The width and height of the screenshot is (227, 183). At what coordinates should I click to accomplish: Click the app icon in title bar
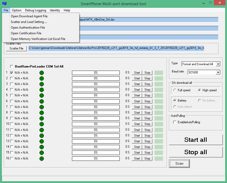coord(4,4)
